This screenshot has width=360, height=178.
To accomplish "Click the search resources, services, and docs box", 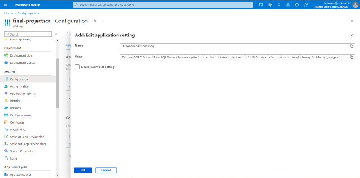I will point(163,4).
